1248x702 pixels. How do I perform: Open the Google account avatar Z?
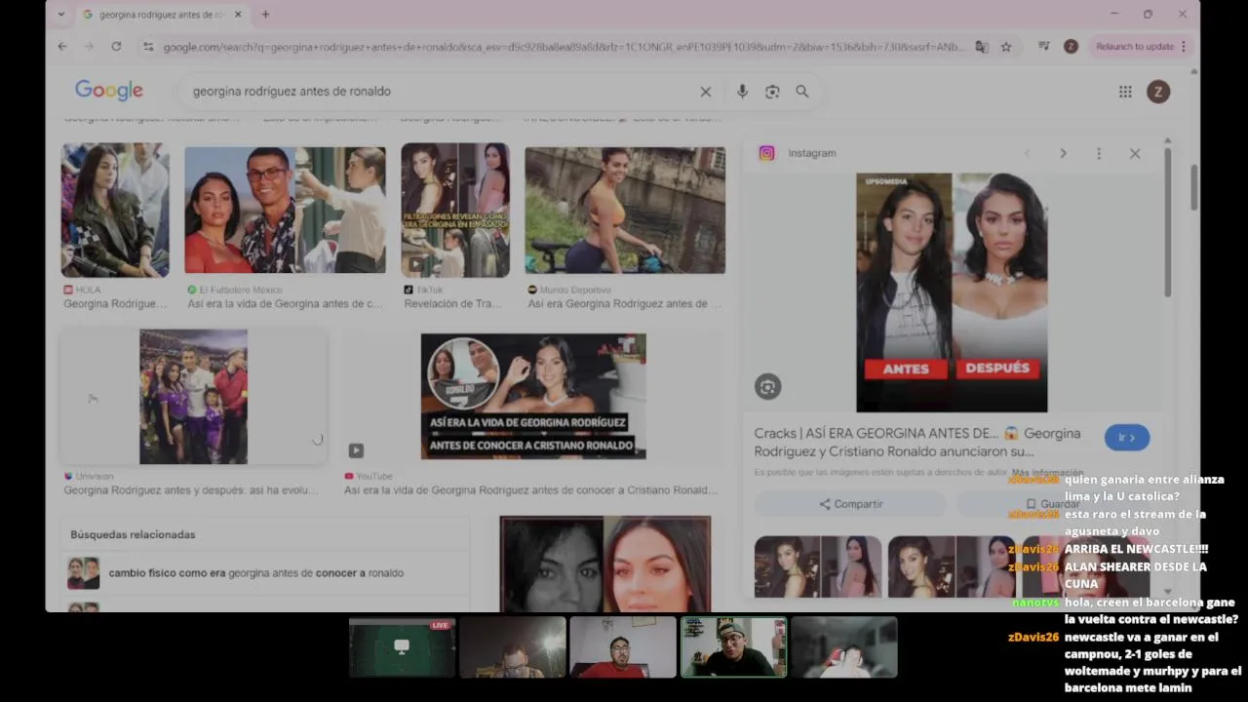coord(1158,92)
